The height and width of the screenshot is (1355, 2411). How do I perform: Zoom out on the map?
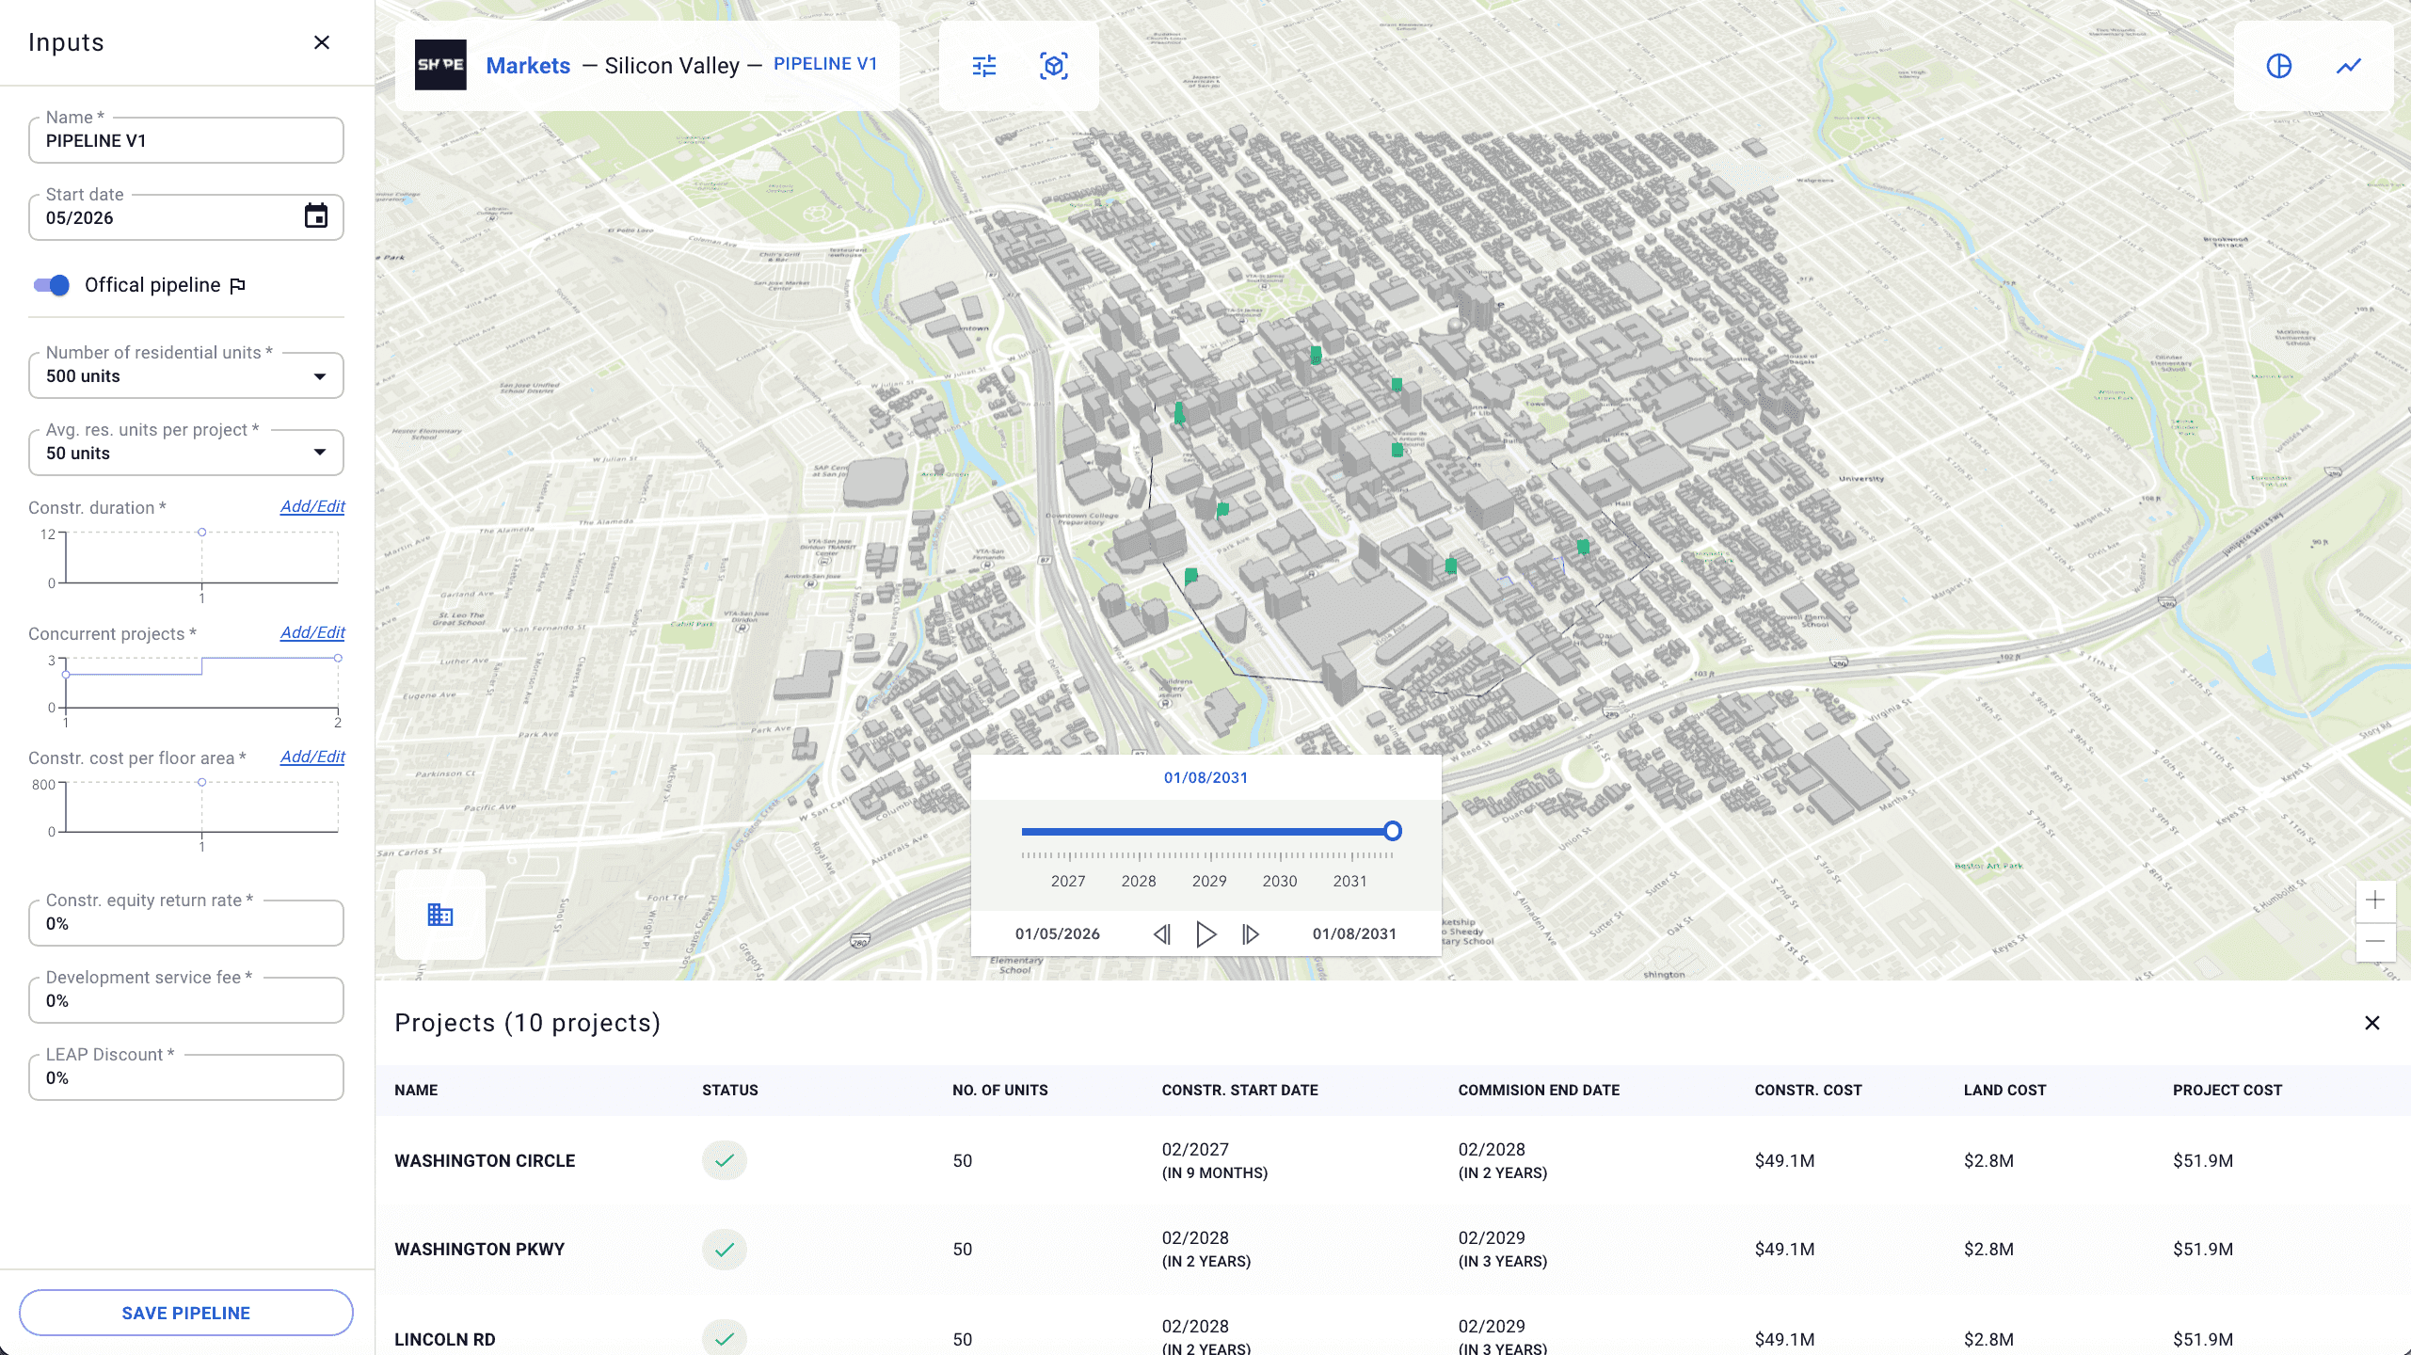2375,941
